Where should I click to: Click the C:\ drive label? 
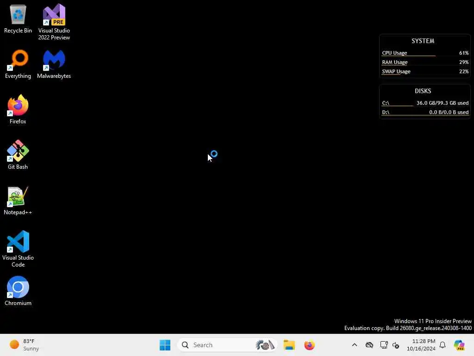pyautogui.click(x=386, y=103)
